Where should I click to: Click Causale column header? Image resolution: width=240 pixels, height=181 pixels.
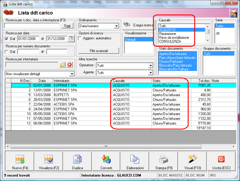click(132, 81)
